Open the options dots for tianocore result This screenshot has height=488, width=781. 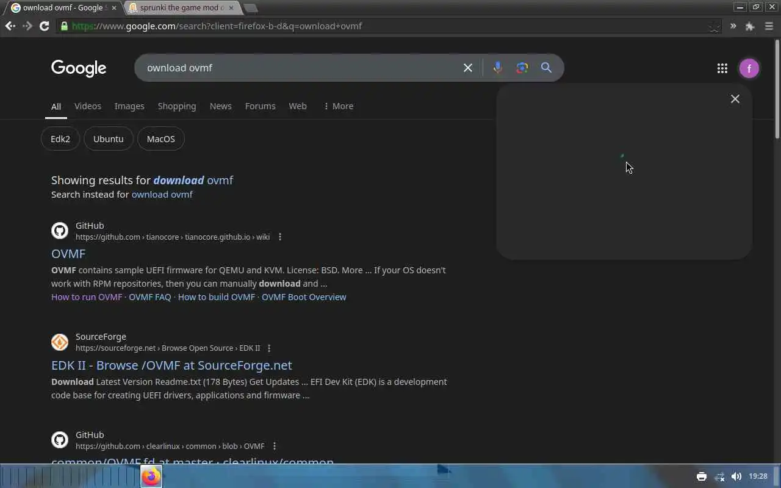coord(280,237)
